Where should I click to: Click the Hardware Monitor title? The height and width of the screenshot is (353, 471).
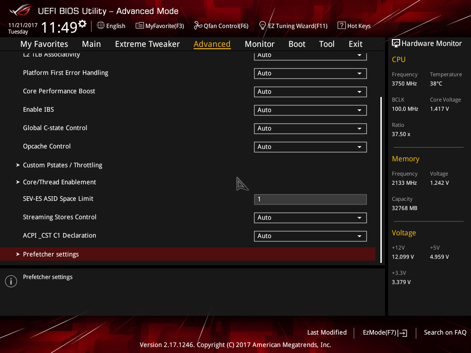pyautogui.click(x=431, y=44)
